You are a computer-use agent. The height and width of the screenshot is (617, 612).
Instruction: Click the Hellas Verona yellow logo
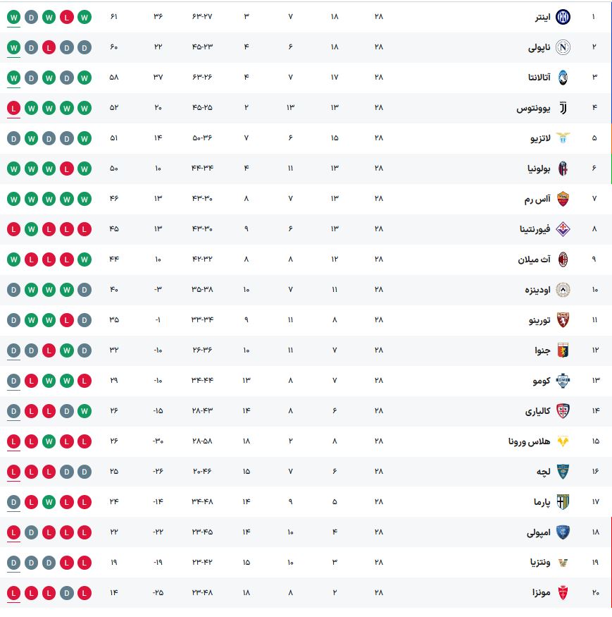click(563, 441)
